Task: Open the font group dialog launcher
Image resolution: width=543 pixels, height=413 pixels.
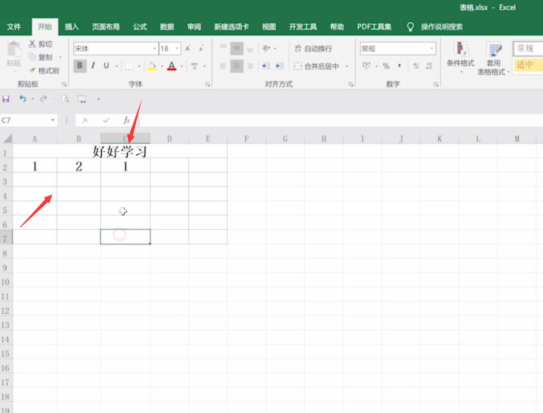Action: point(208,84)
